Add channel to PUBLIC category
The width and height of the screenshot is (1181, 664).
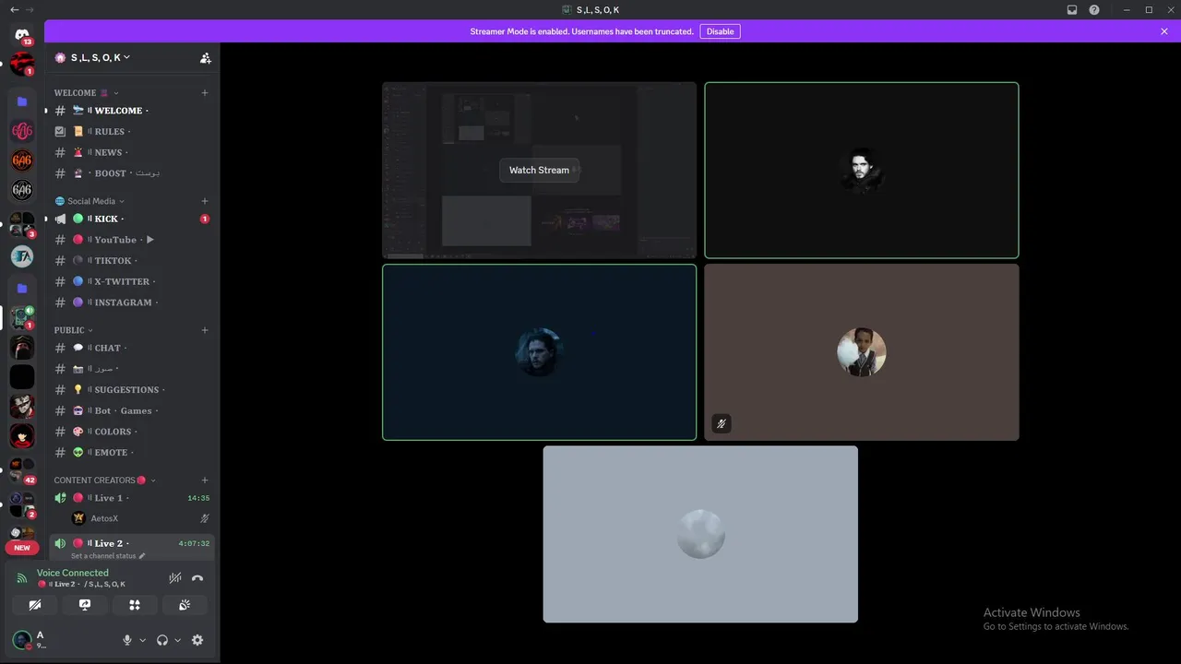tap(205, 330)
